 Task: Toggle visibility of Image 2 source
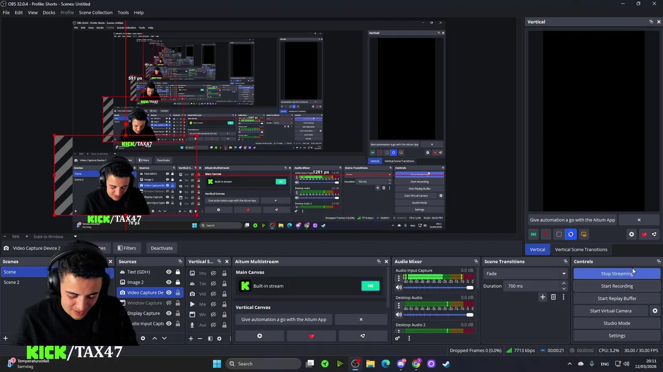tap(168, 282)
